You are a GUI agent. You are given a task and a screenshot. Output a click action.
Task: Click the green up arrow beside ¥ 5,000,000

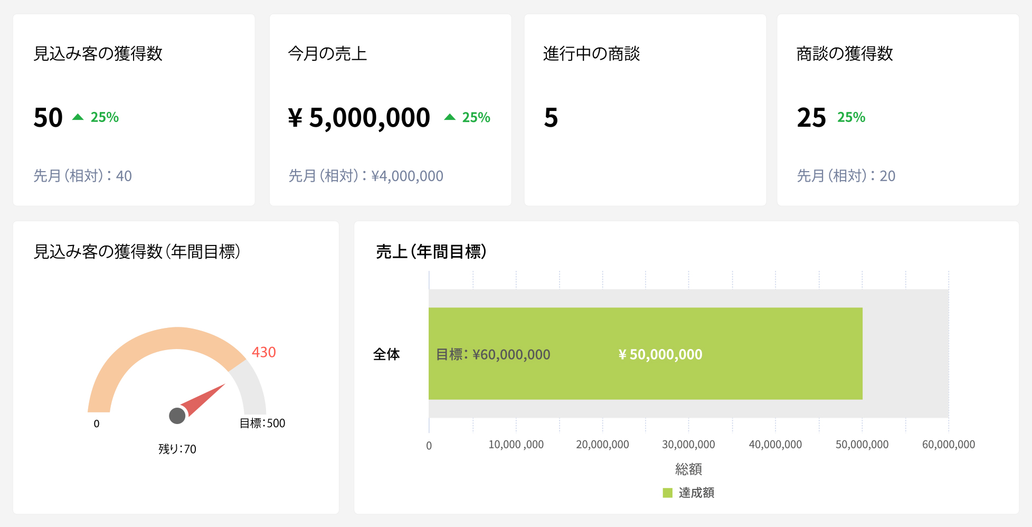click(450, 117)
